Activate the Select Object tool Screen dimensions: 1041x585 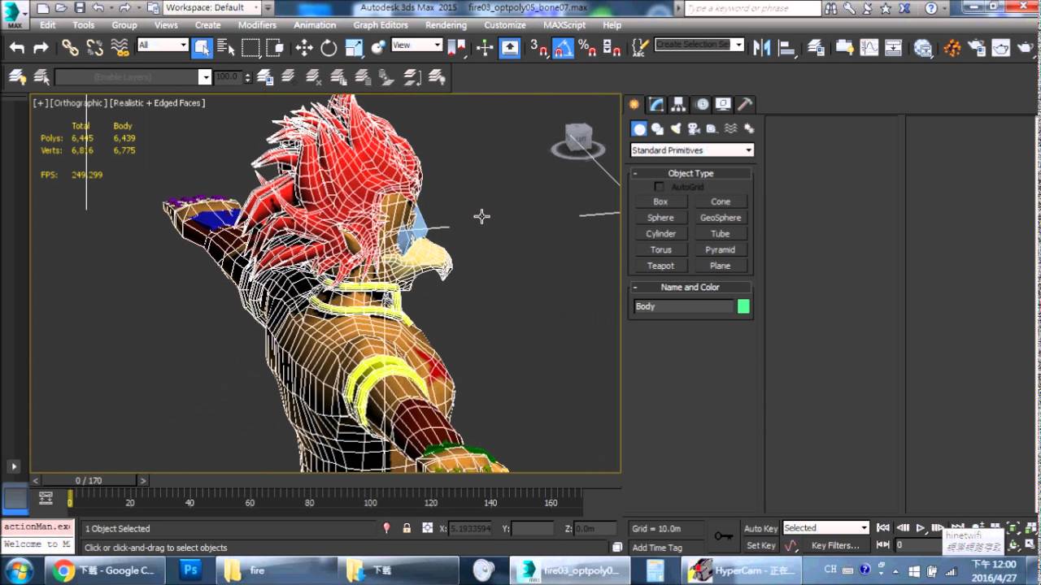202,48
